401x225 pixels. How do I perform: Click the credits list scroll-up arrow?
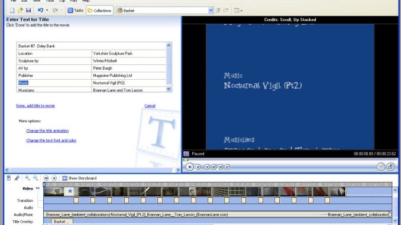coord(169,45)
